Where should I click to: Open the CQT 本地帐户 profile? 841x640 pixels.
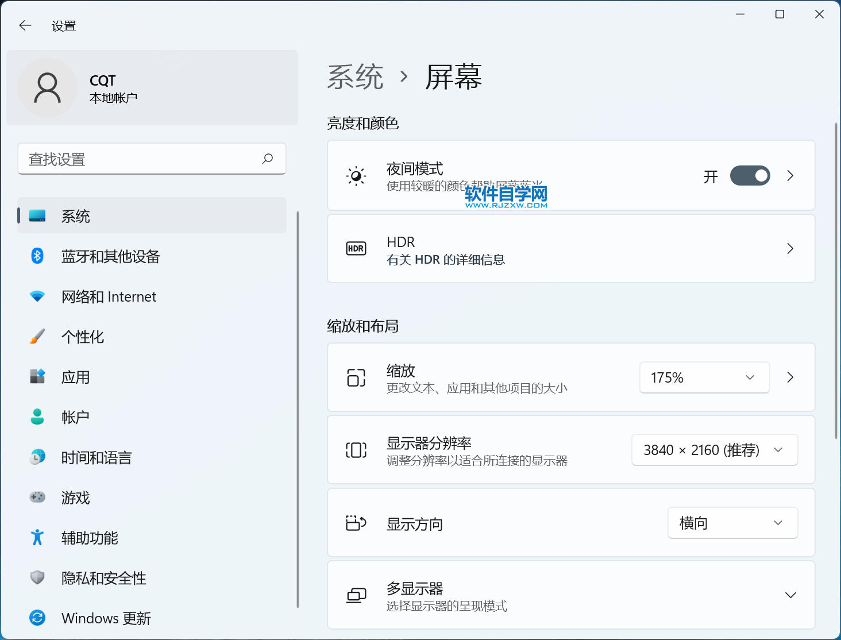click(x=152, y=88)
